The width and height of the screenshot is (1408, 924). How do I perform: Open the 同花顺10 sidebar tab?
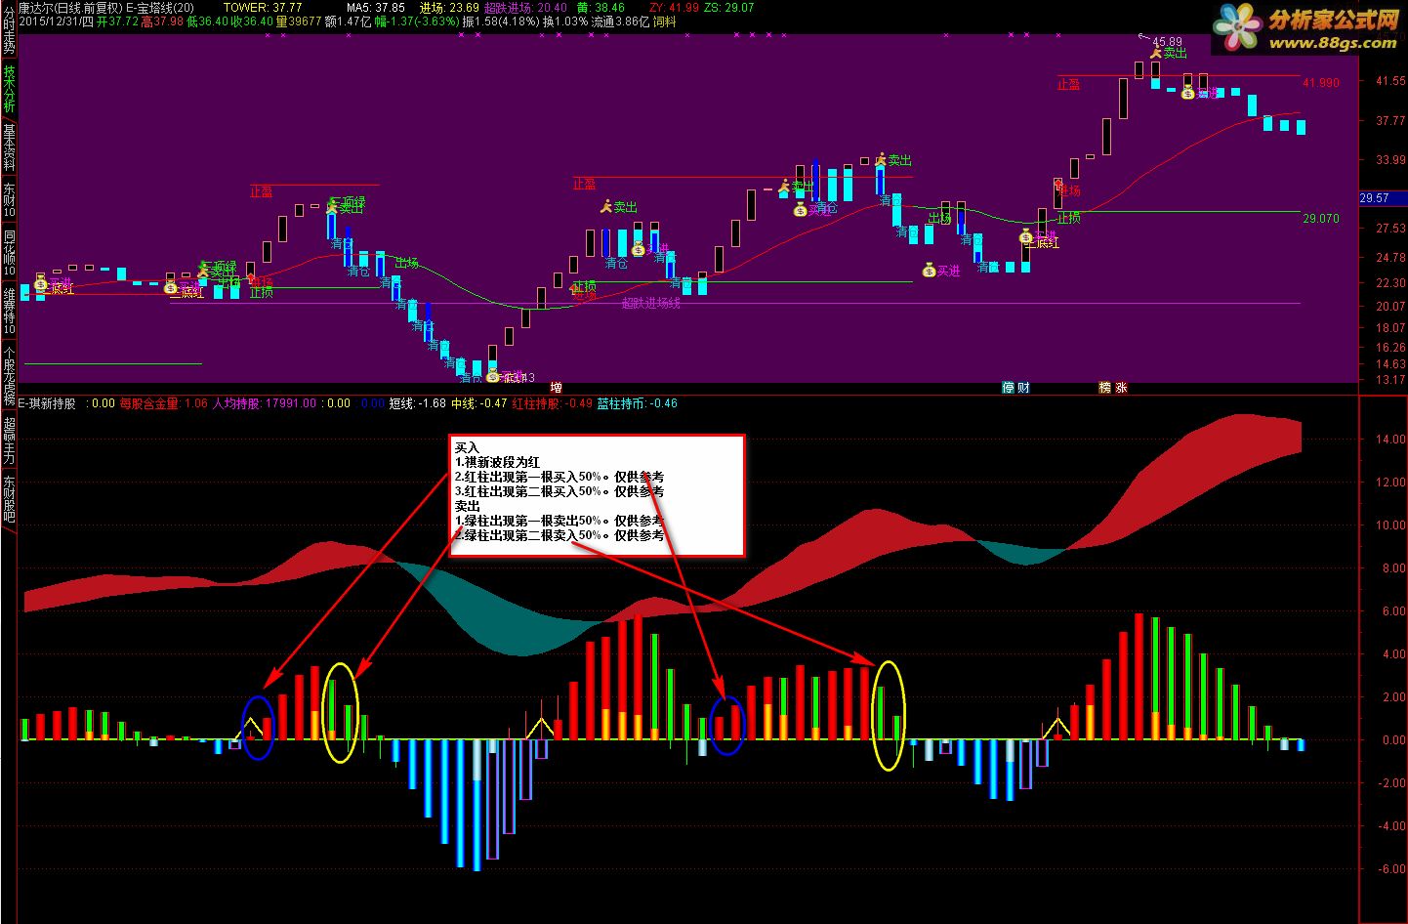pyautogui.click(x=9, y=252)
